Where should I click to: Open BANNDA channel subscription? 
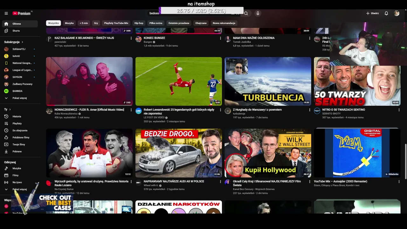(x=20, y=91)
